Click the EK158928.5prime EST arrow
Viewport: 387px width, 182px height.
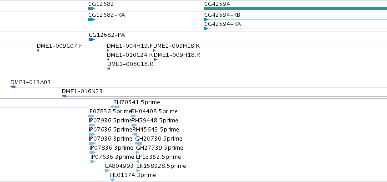[x=138, y=171]
